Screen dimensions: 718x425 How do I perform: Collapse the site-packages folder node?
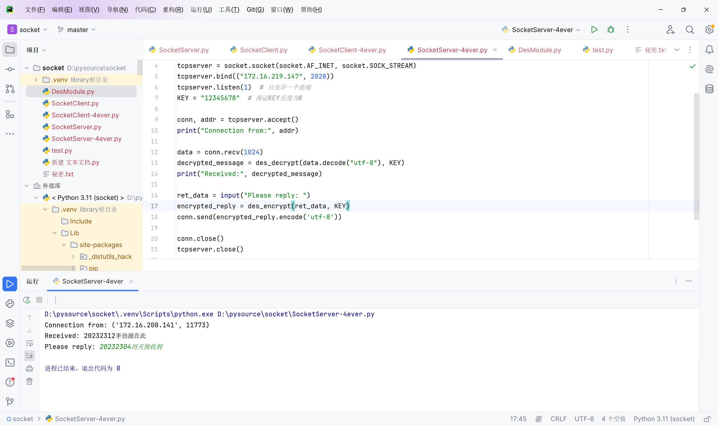click(x=64, y=245)
